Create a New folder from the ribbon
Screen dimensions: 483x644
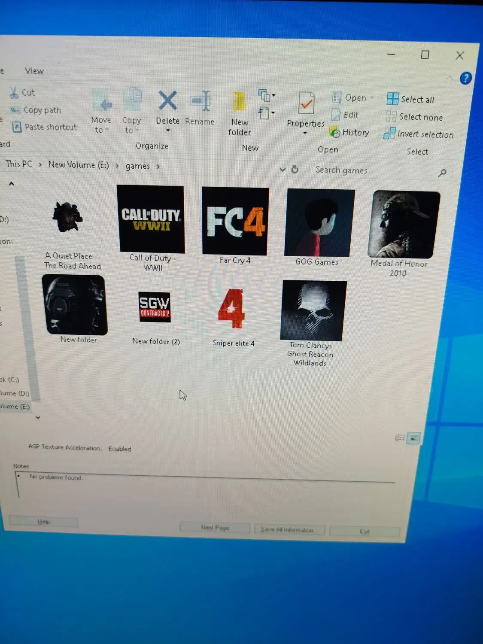240,103
